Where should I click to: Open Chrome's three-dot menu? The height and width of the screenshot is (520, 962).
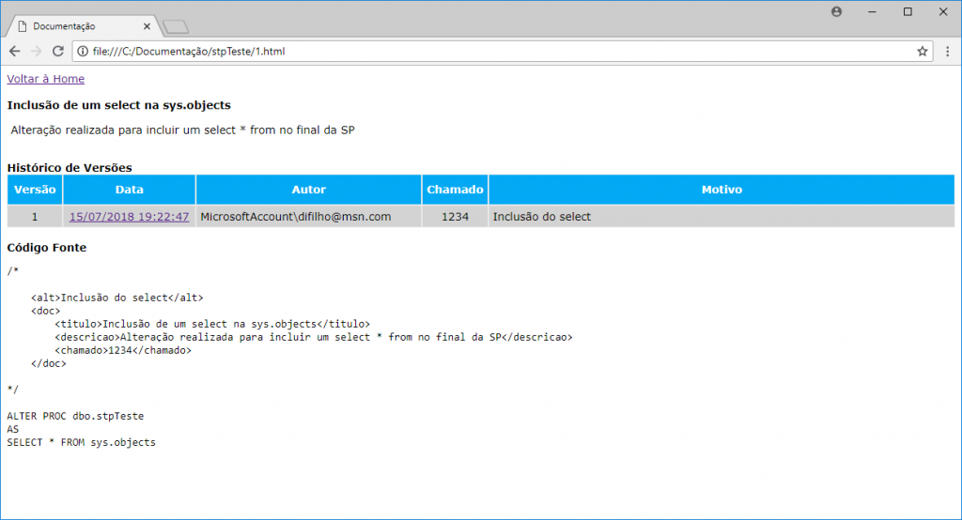point(946,52)
